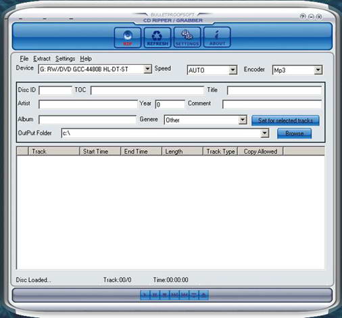The image size is (342, 318).
Task: Open the Help menu
Action: click(86, 59)
